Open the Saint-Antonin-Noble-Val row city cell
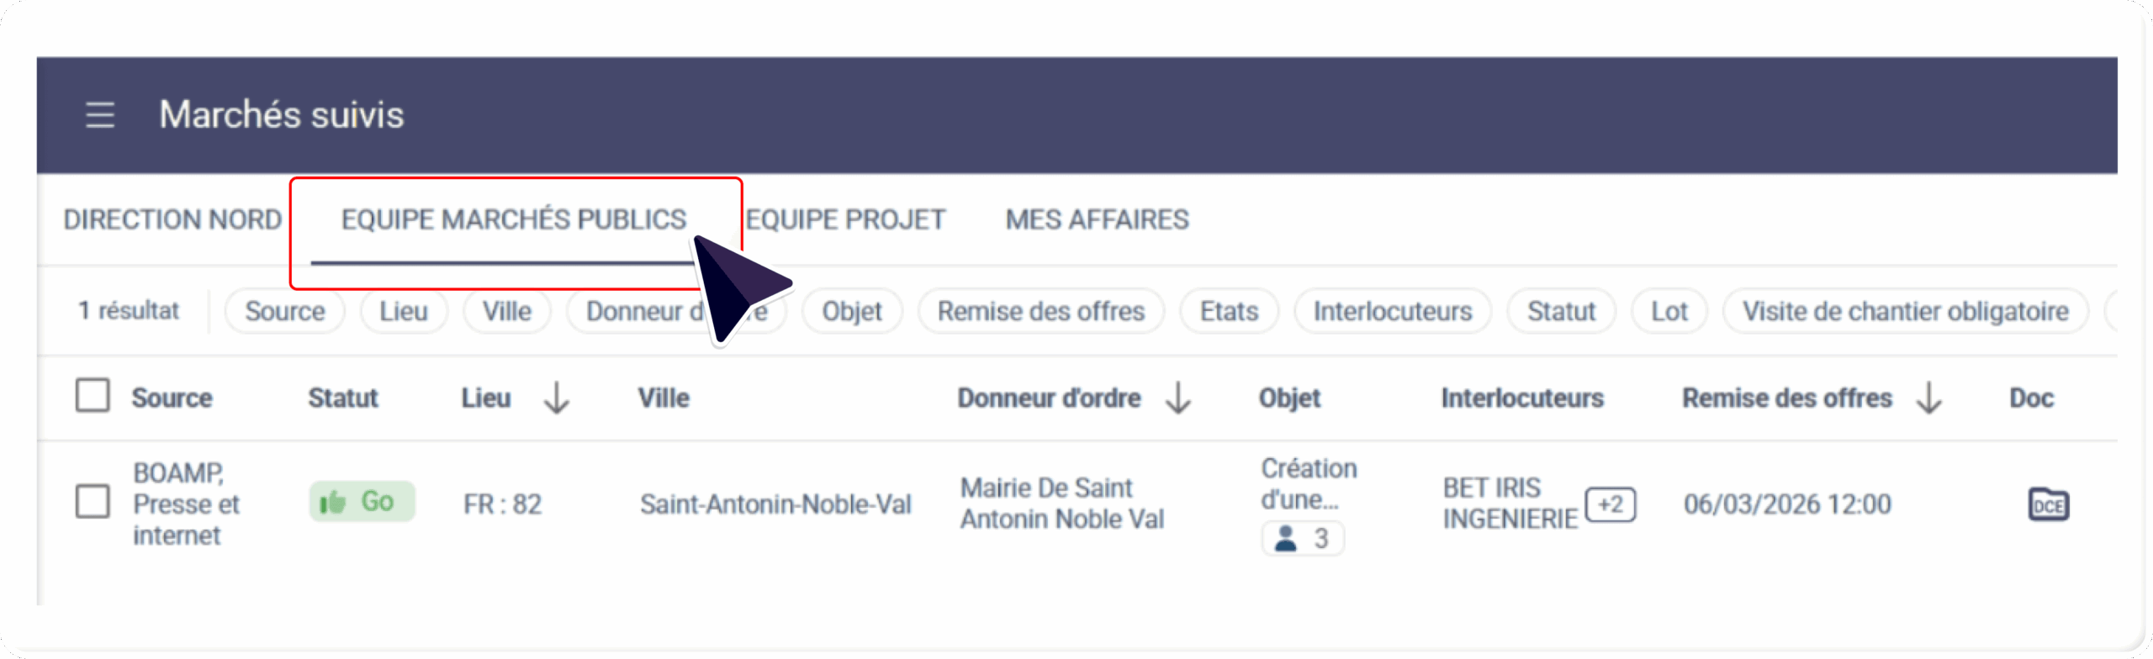 (x=775, y=504)
